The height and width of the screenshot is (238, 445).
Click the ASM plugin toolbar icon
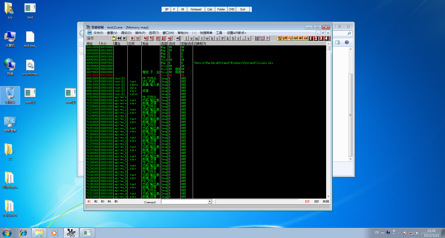(306, 38)
